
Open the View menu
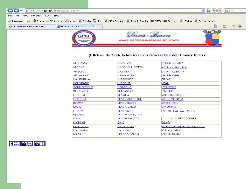click(26, 16)
